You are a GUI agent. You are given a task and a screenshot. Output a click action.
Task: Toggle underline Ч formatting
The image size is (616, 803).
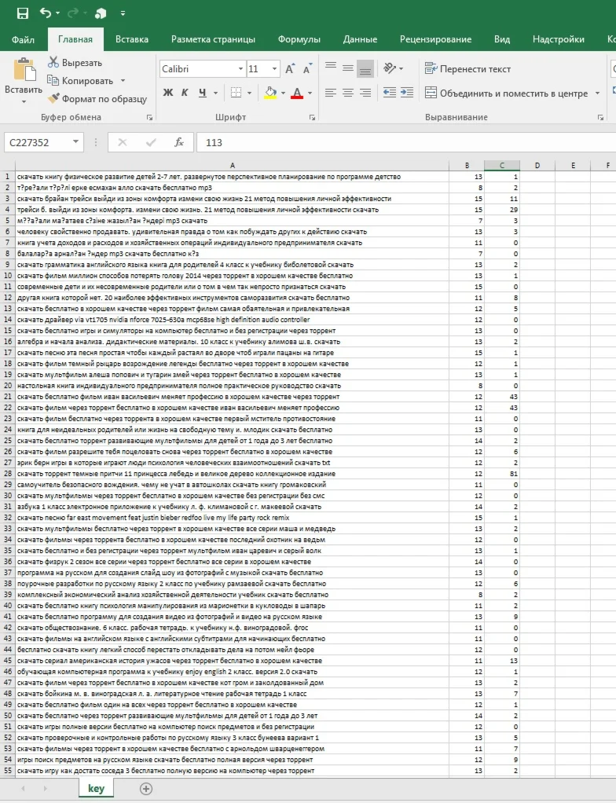202,93
